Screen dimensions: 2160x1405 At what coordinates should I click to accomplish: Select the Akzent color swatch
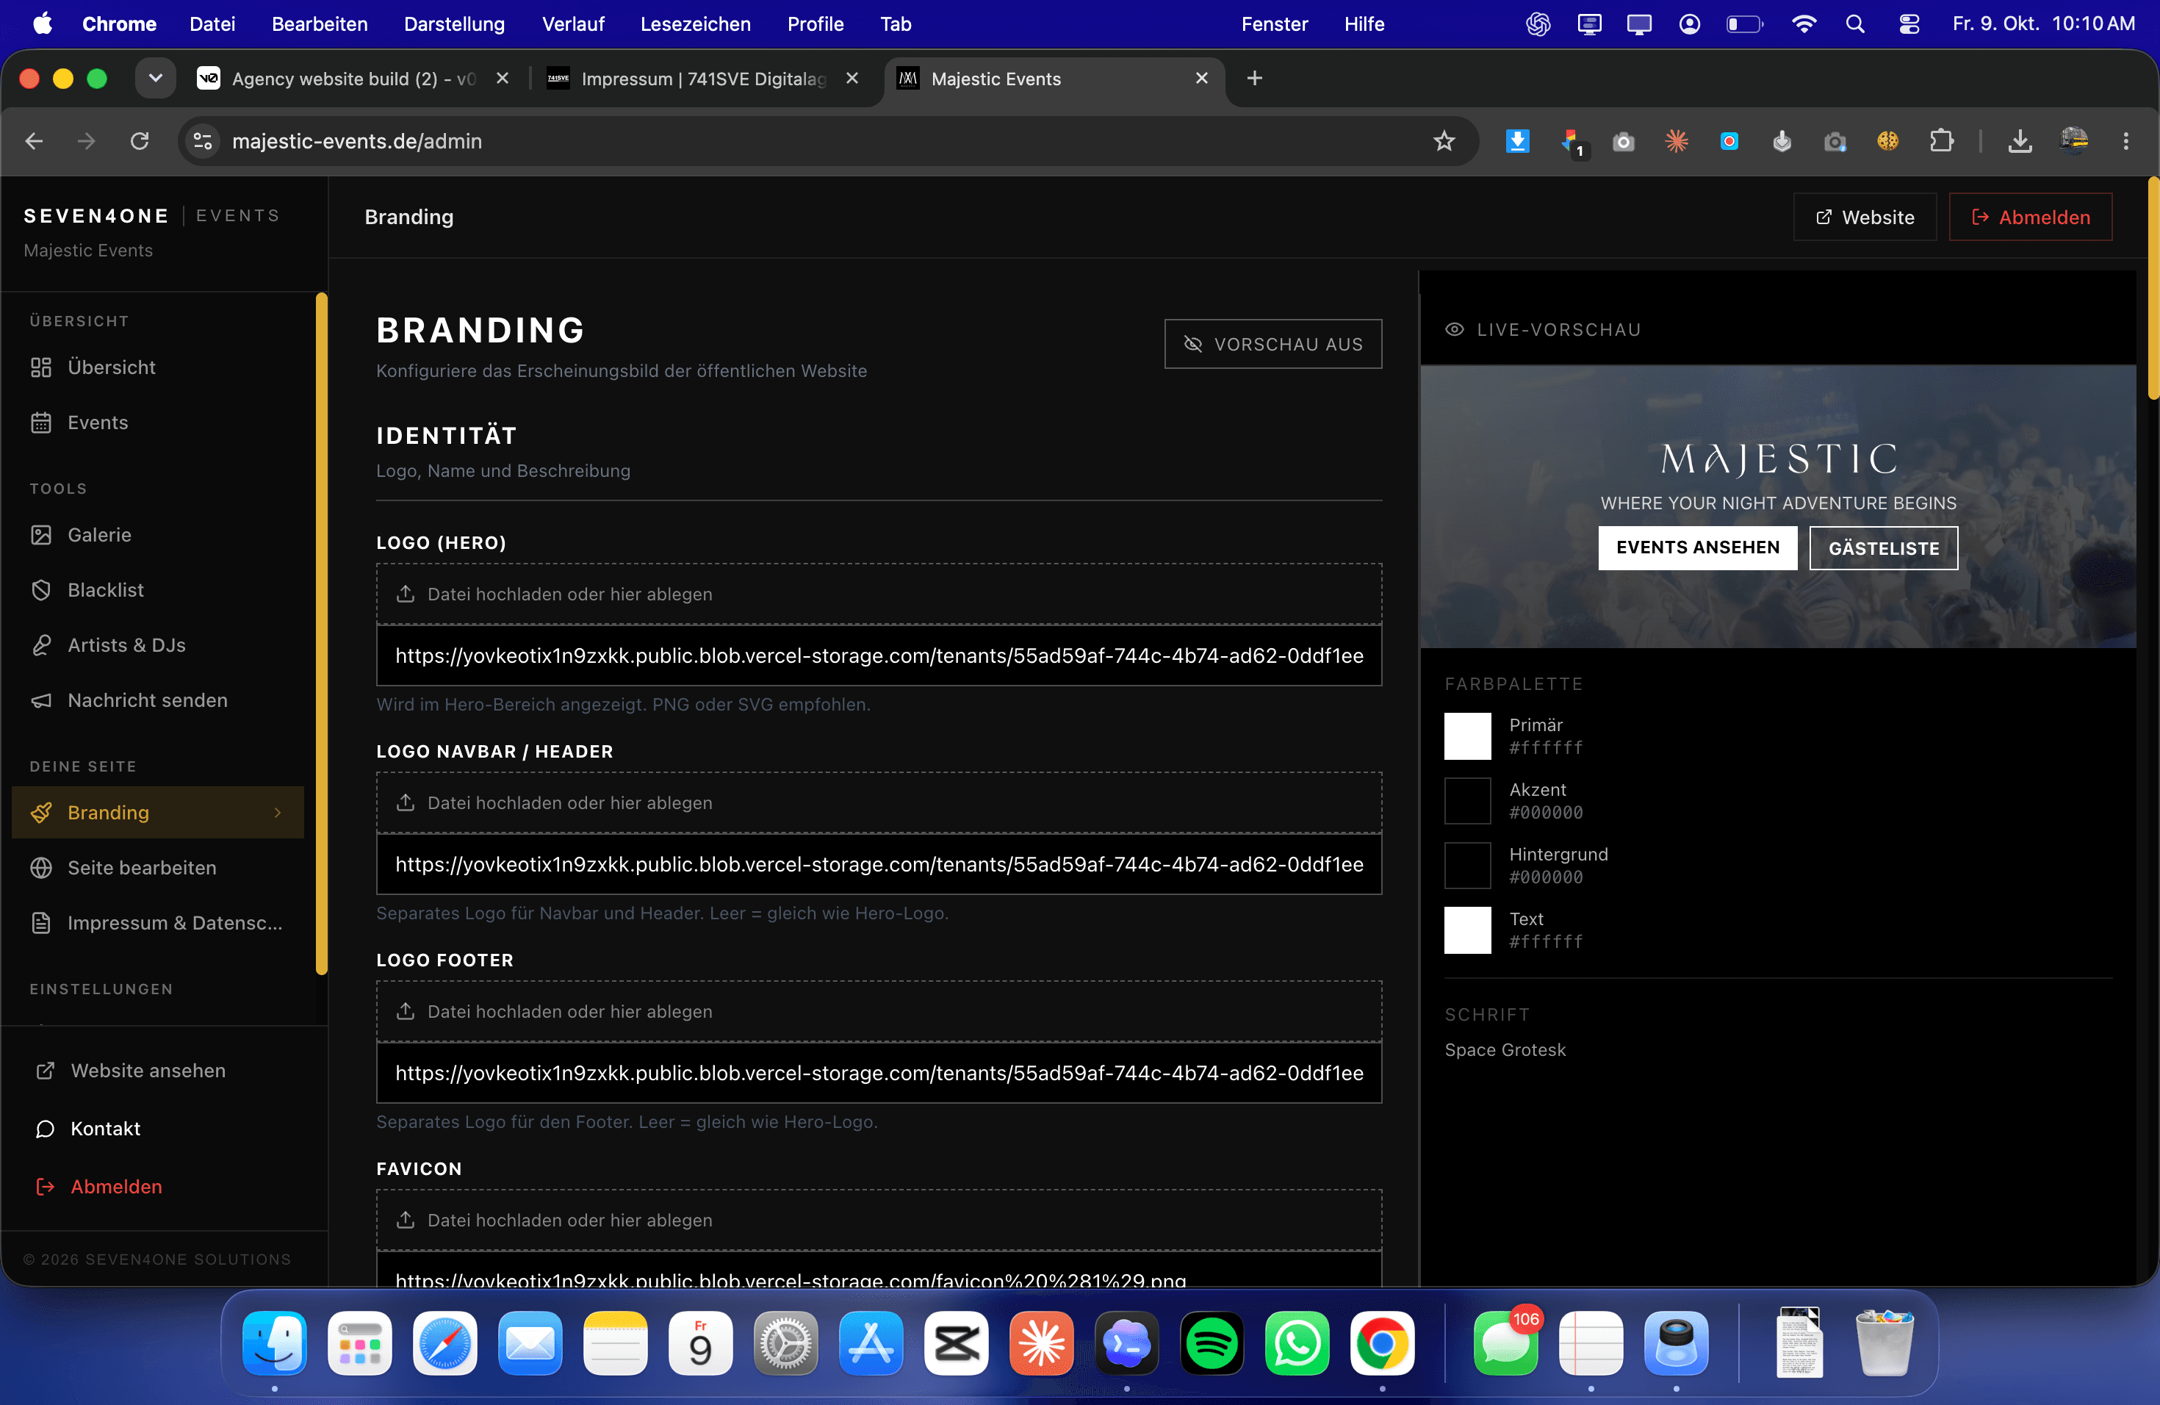(x=1467, y=802)
